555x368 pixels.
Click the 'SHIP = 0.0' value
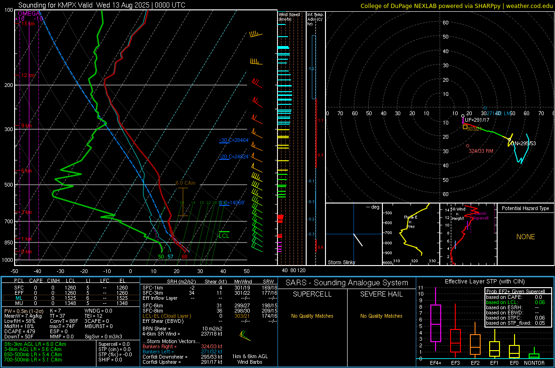point(110,360)
